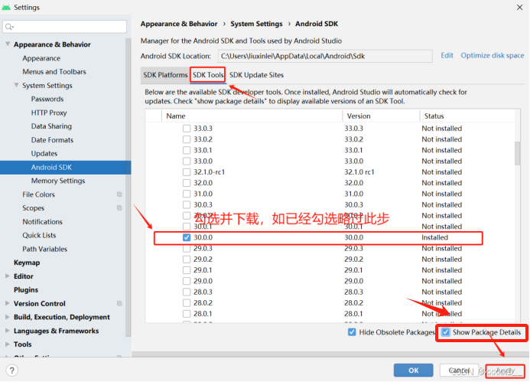
Task: Uncheck the installed 30.0.0 checkbox
Action: point(187,237)
